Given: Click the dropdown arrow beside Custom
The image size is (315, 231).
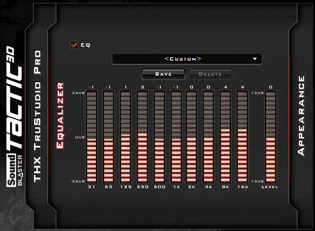Looking at the screenshot, I should (x=255, y=59).
